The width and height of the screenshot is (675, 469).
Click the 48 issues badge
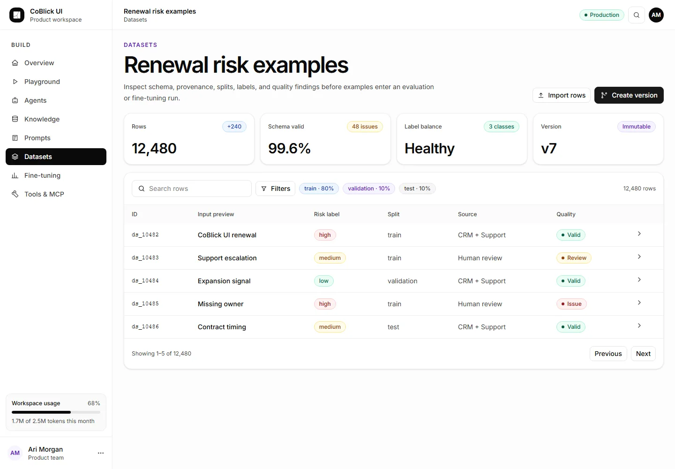pos(365,127)
